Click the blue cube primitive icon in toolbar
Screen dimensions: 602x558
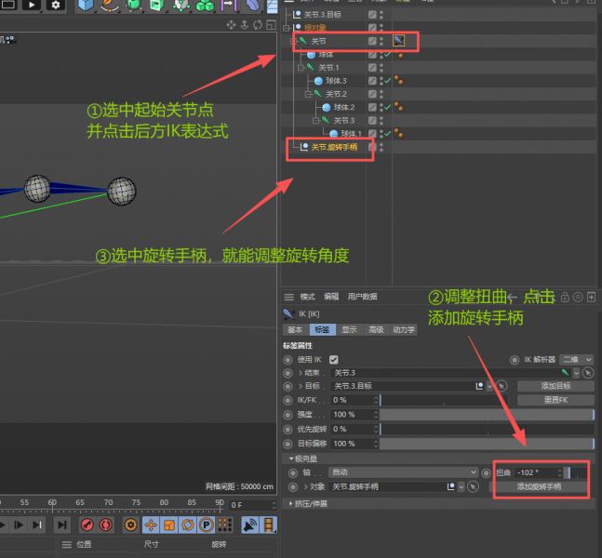86,7
